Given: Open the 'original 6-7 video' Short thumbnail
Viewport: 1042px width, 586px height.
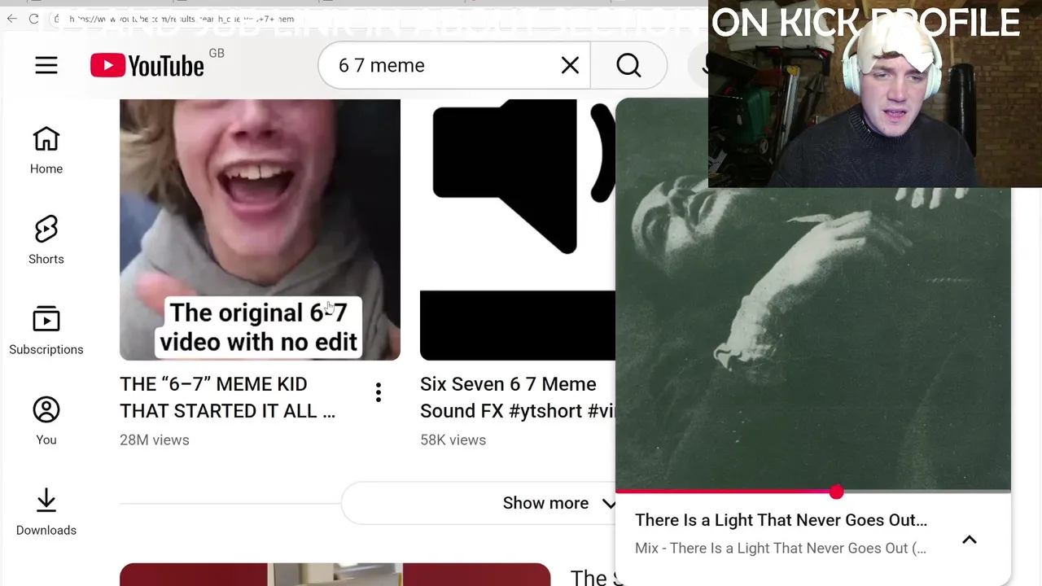Looking at the screenshot, I should point(260,230).
